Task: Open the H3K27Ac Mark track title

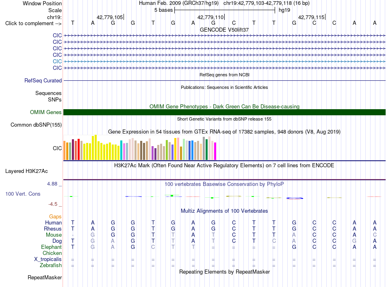Action: click(x=224, y=166)
